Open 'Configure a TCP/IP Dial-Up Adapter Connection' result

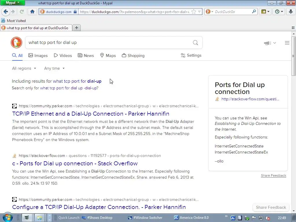(x=99, y=207)
